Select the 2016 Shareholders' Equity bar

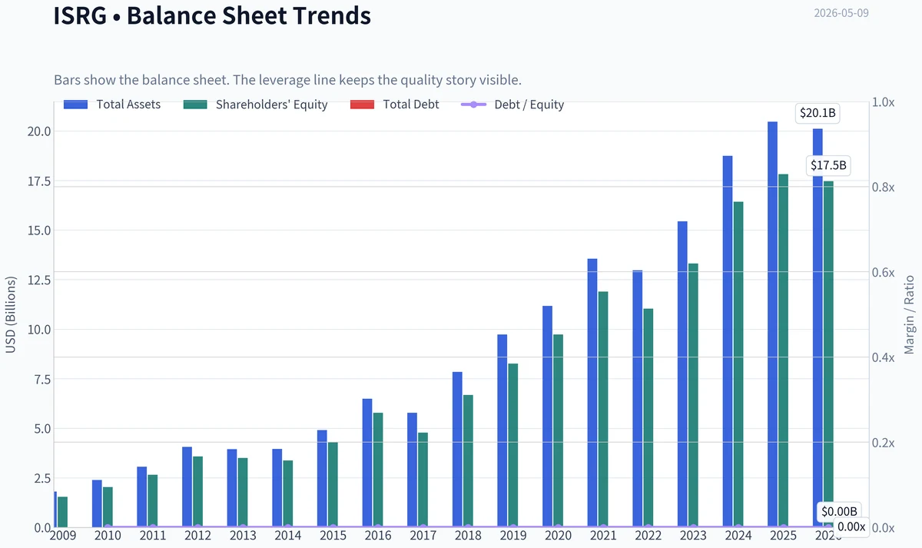point(378,470)
